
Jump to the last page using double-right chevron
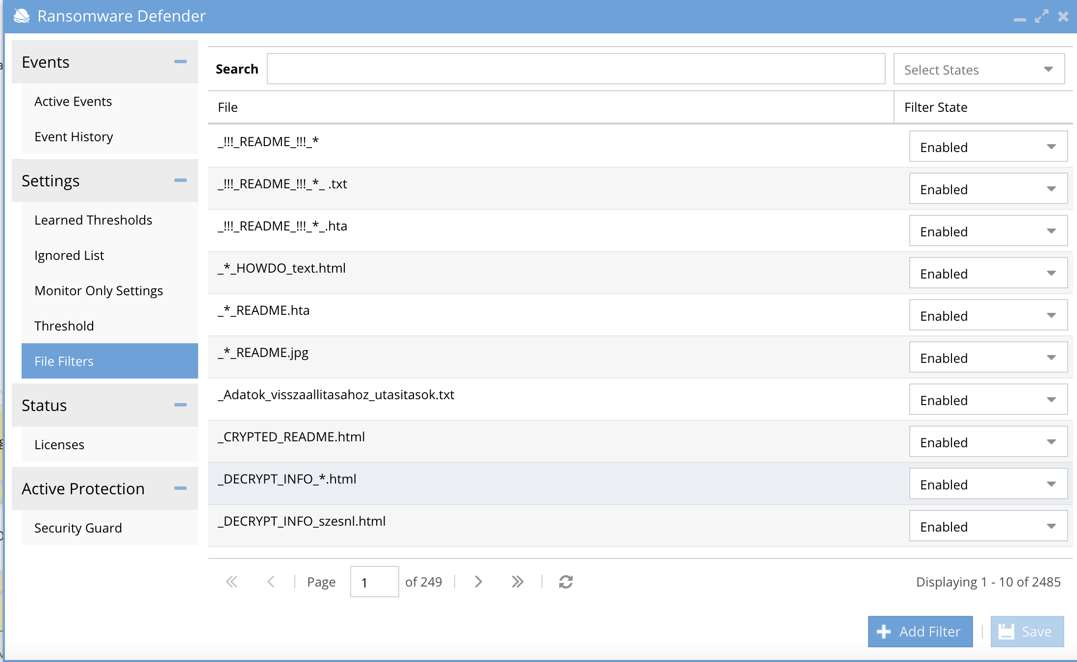(x=517, y=582)
